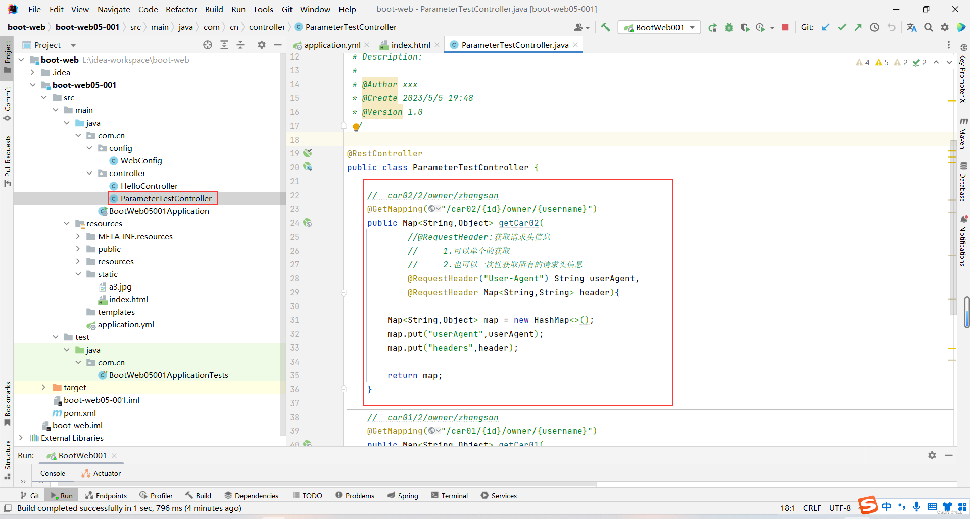Open TODO tool window
This screenshot has width=970, height=519.
[307, 496]
